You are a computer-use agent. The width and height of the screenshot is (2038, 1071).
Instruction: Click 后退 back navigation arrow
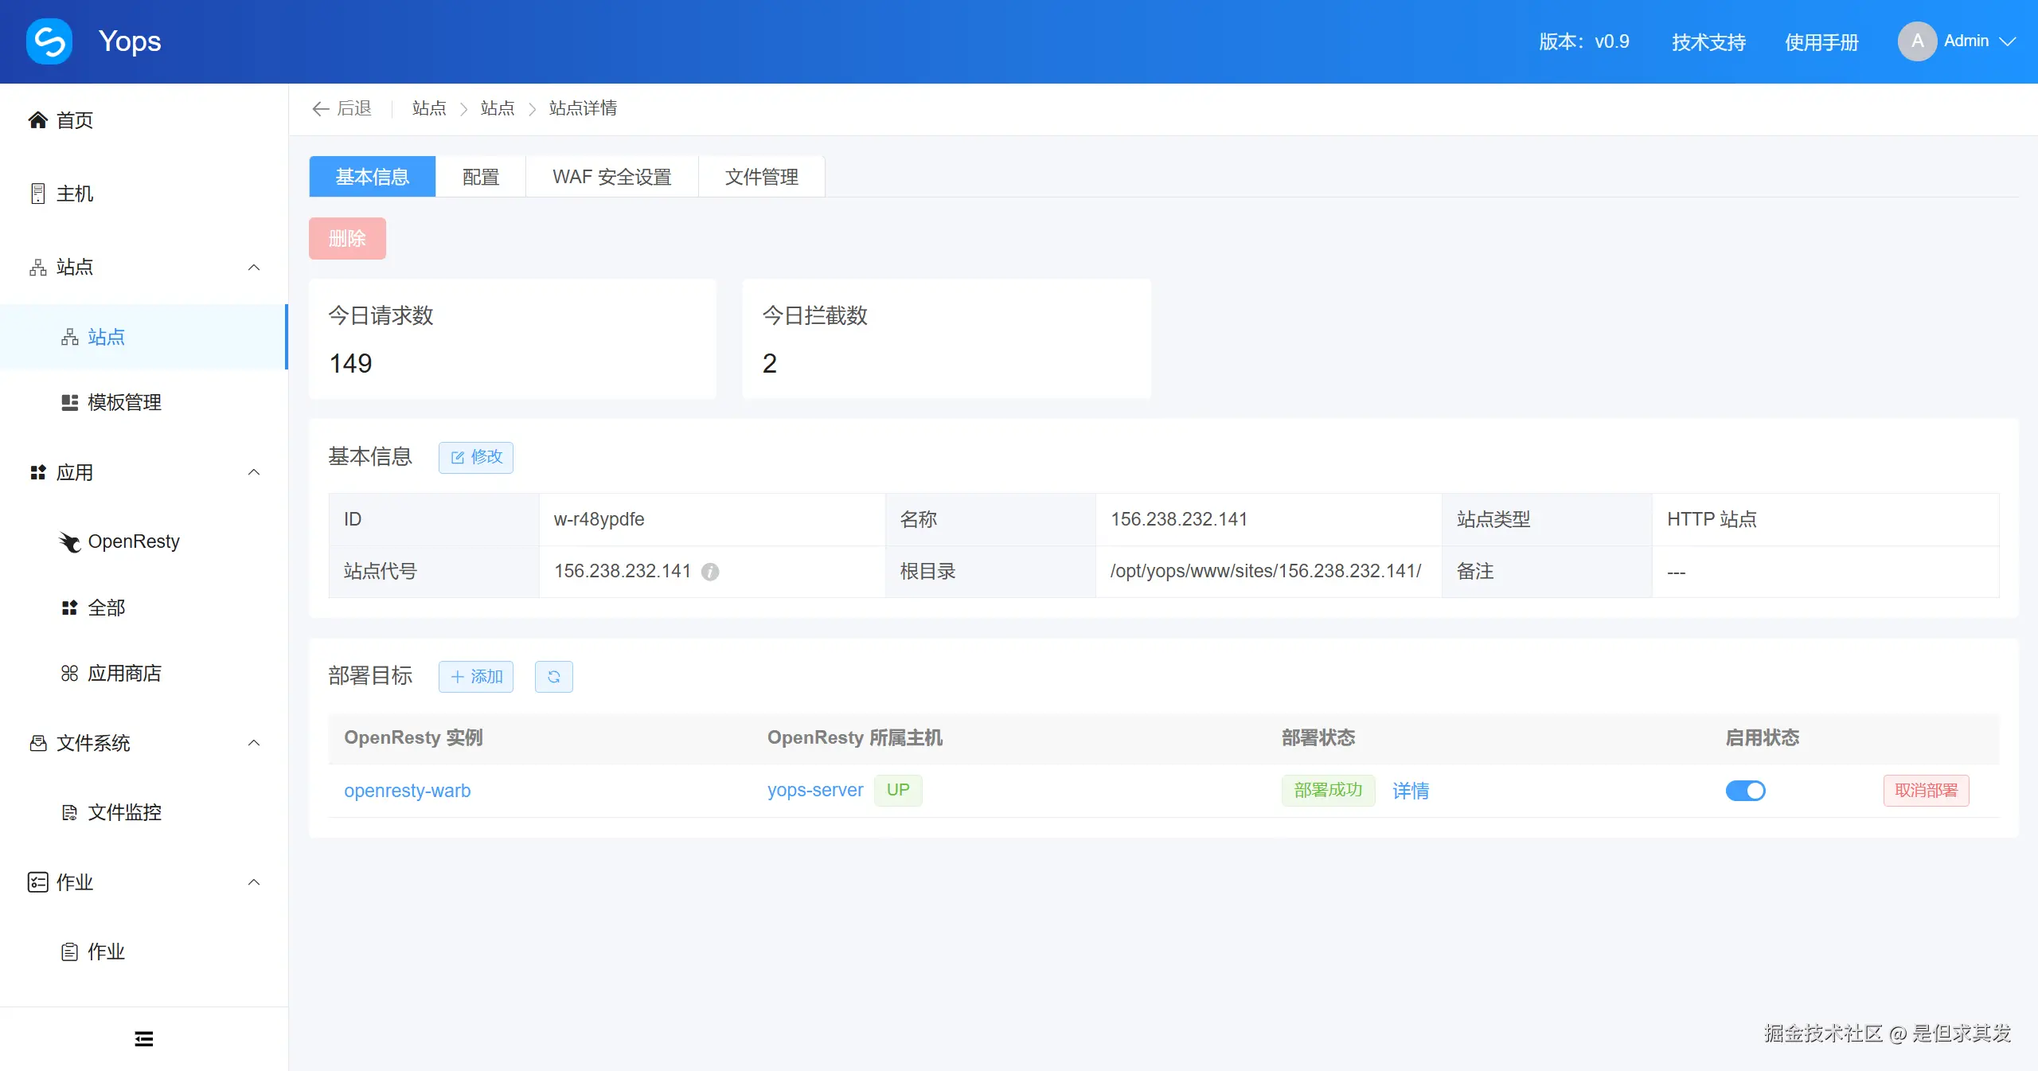coord(321,109)
